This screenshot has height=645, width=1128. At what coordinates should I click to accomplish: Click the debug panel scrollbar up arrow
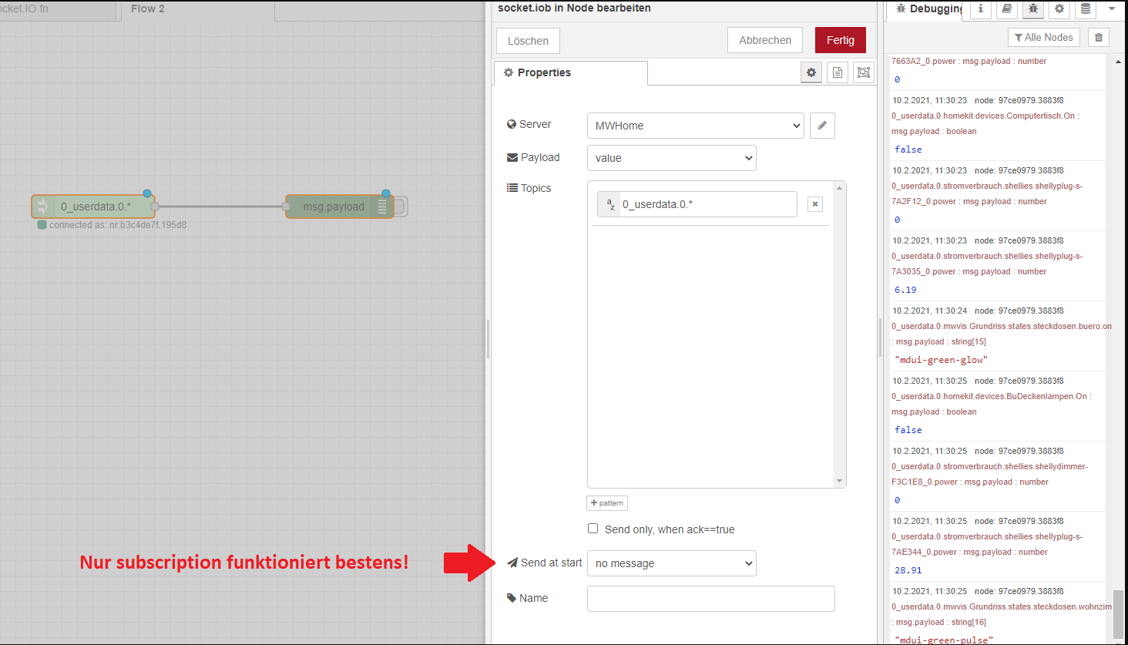click(1118, 62)
